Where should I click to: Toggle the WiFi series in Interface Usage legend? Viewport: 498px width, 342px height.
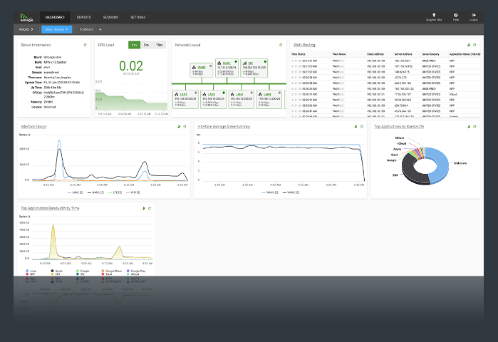(x=133, y=192)
